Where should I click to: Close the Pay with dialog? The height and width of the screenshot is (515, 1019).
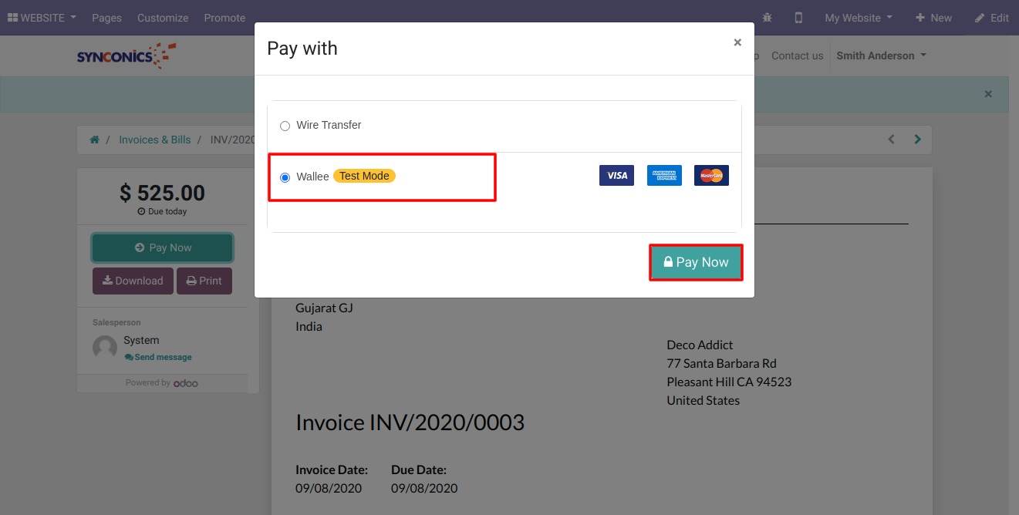point(737,42)
